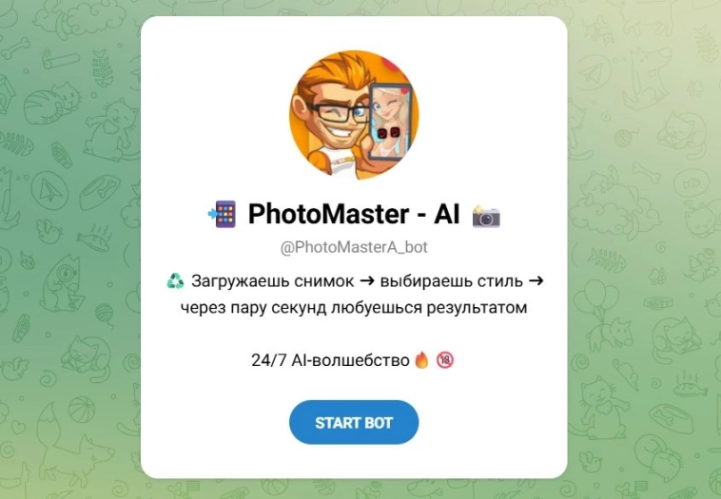Click the arrow after 'выбираешь стиль'
This screenshot has height=499, width=721.
coord(536,280)
